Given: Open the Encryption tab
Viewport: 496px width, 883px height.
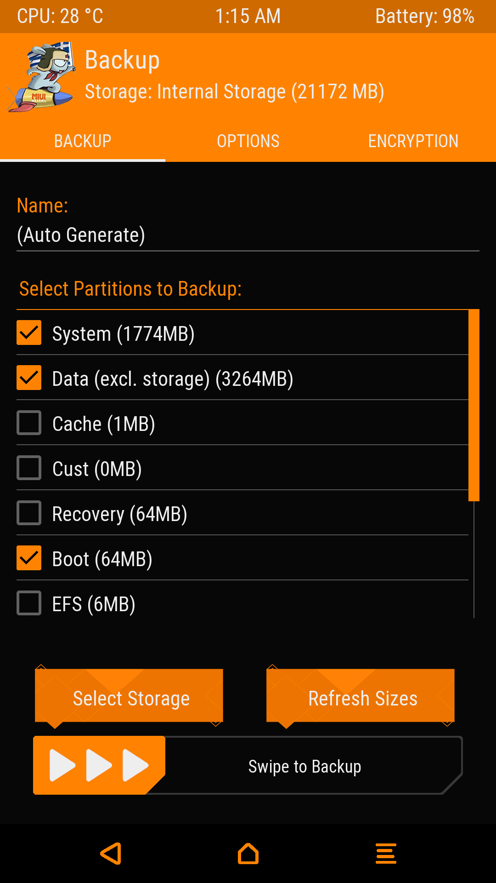Looking at the screenshot, I should 413,141.
